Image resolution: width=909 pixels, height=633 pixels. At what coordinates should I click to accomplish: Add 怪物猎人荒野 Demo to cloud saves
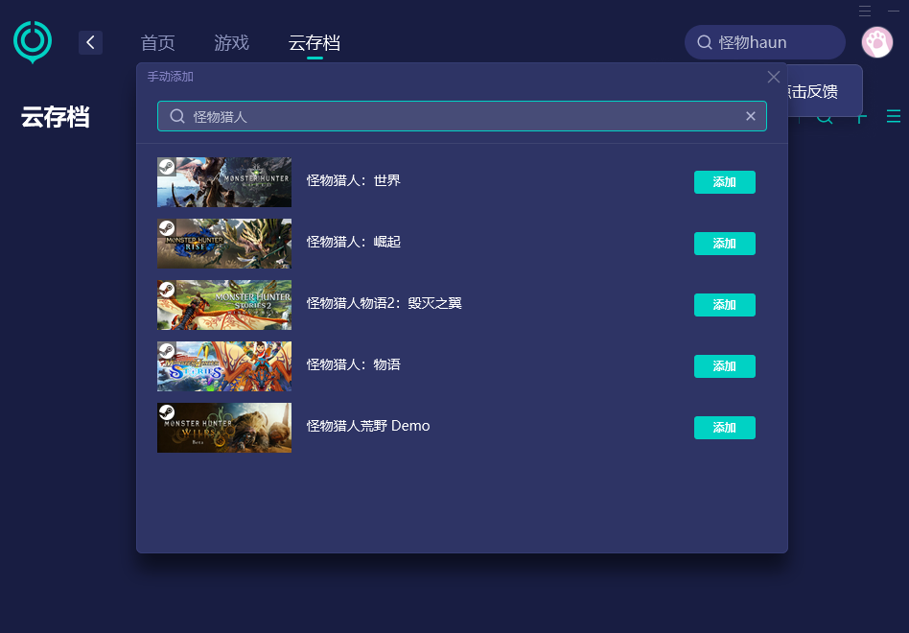coord(725,428)
